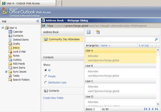
Task: Open the Arrange by Name dropdown
Action: pyautogui.click(x=106, y=45)
